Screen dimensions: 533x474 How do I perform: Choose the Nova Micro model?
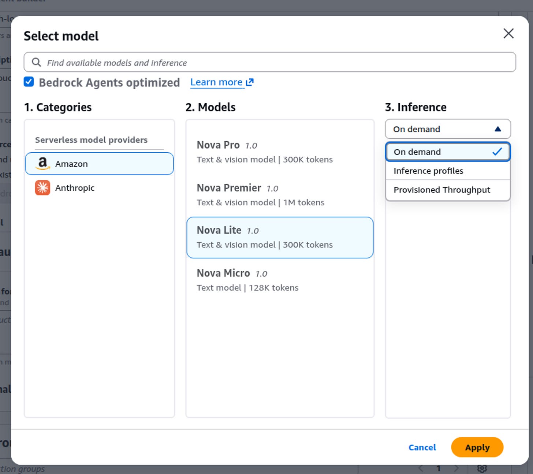[x=280, y=280]
